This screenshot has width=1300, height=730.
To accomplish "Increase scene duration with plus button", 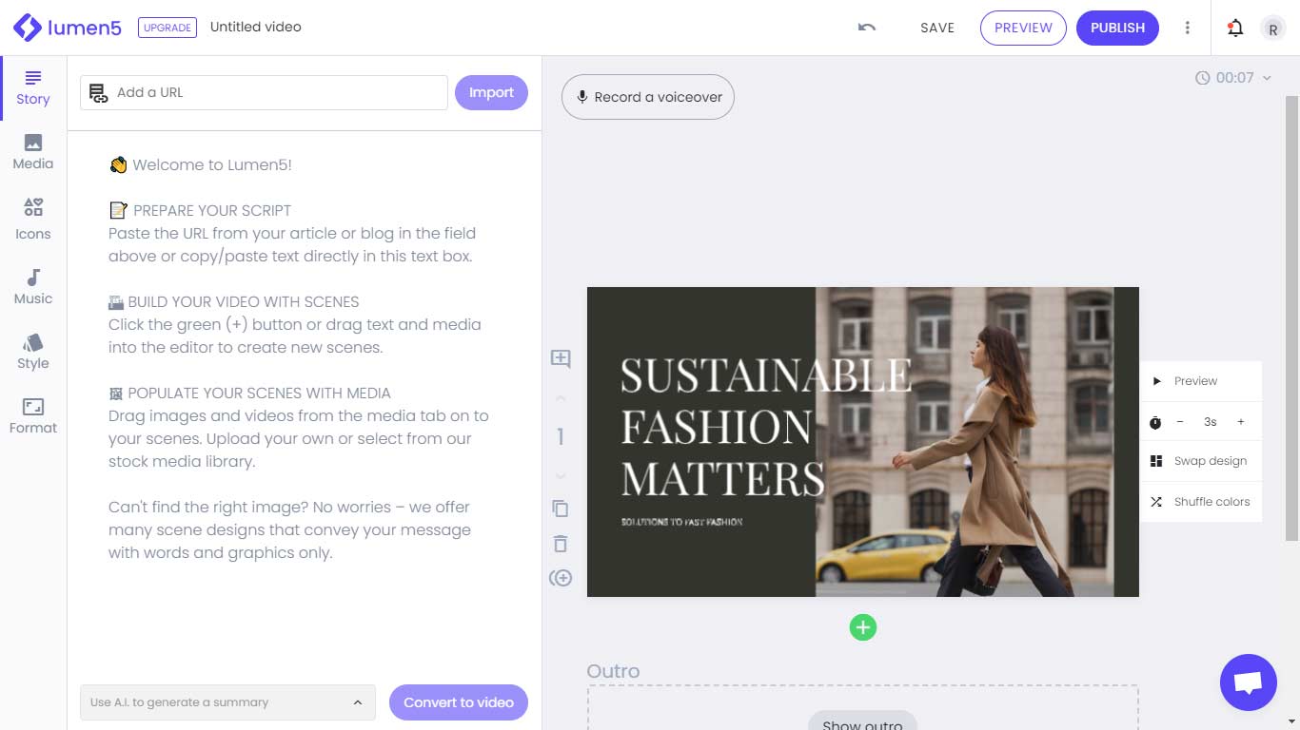I will [1241, 422].
